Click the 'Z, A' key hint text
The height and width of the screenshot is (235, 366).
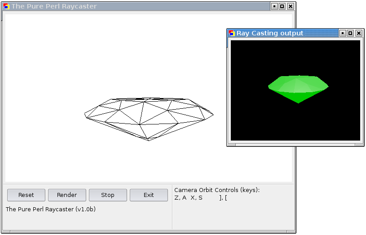point(181,198)
